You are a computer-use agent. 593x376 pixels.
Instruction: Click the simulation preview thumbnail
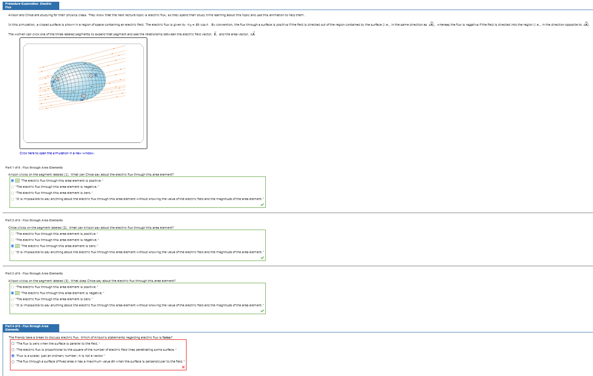83,93
